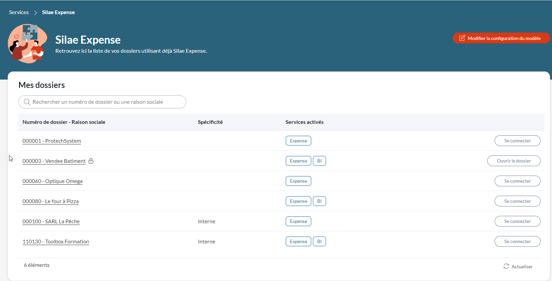Click BI badge for Vendee Batiment
This screenshot has width=552, height=281.
(x=319, y=161)
